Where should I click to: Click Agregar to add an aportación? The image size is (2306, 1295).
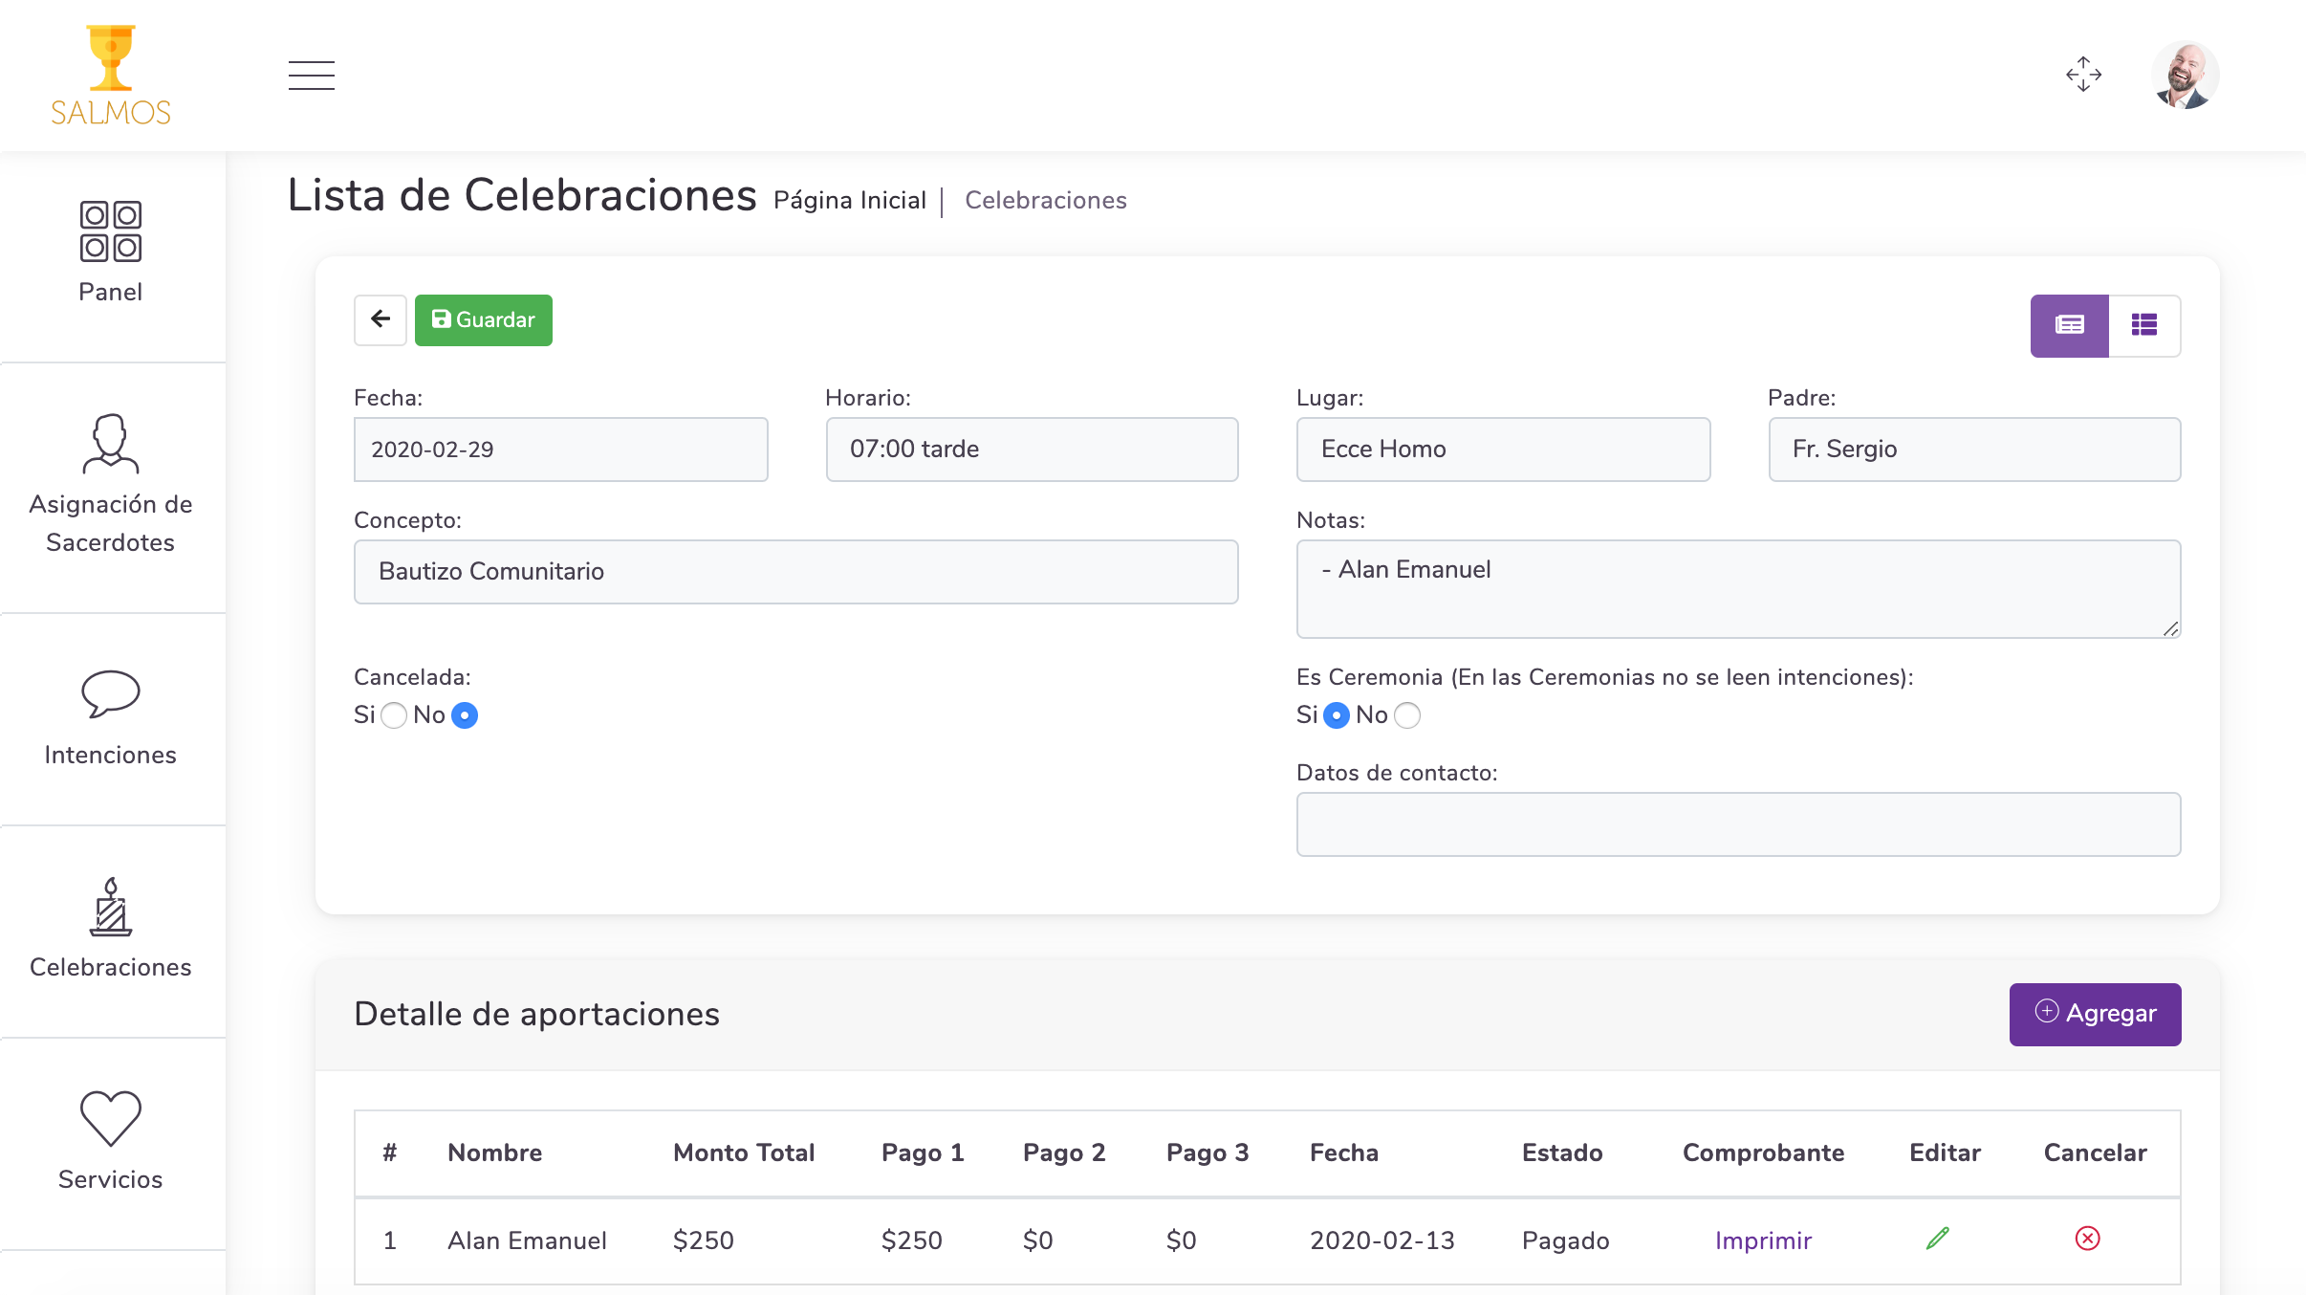2095,1014
